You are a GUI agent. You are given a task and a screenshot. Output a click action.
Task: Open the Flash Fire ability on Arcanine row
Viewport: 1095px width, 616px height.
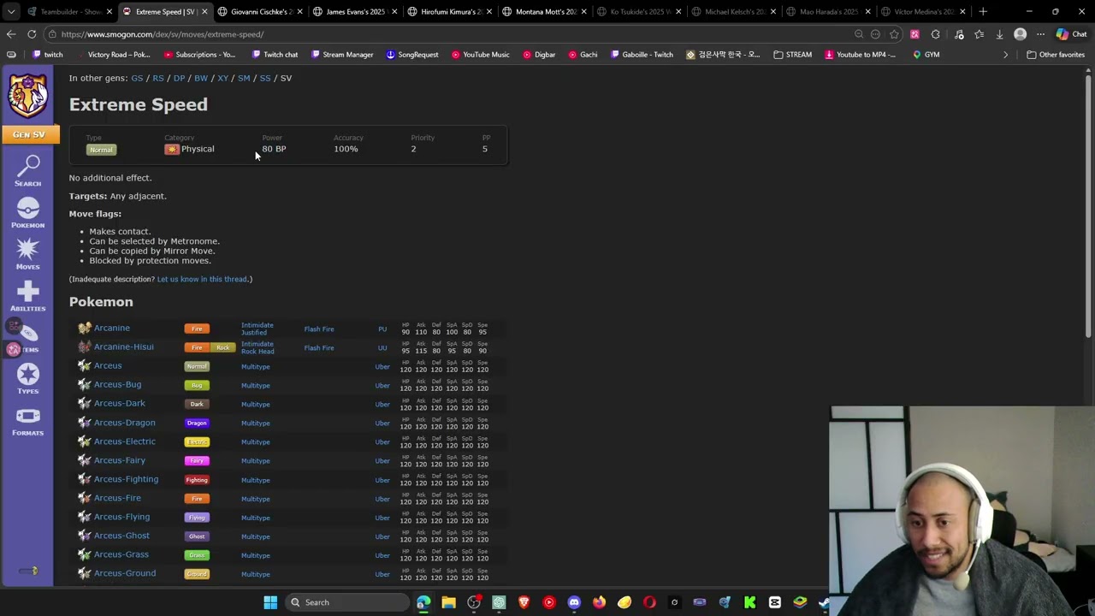(x=319, y=329)
